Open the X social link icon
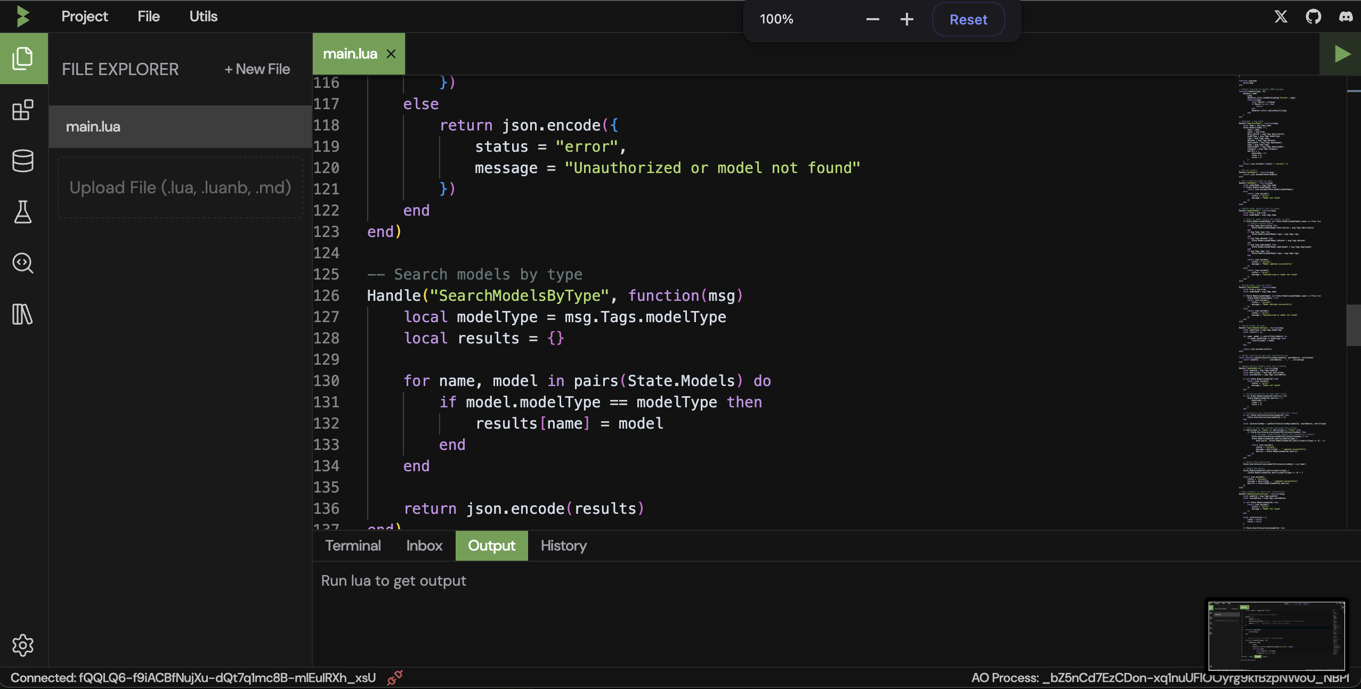 (1281, 17)
